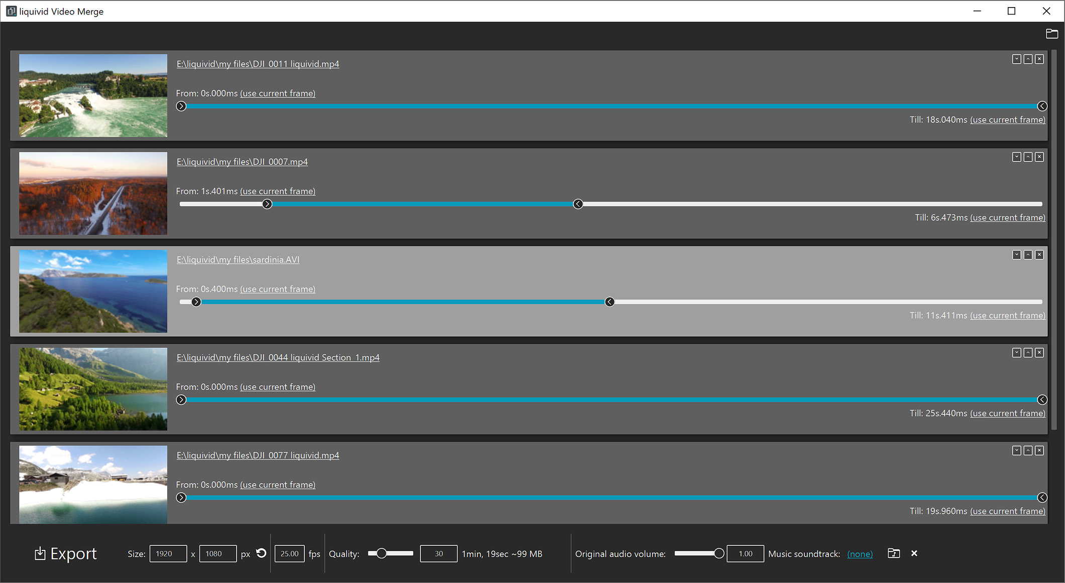Move DJI_0044 Section 1 up in the list
Viewport: 1065px width, 583px height.
click(x=1028, y=353)
